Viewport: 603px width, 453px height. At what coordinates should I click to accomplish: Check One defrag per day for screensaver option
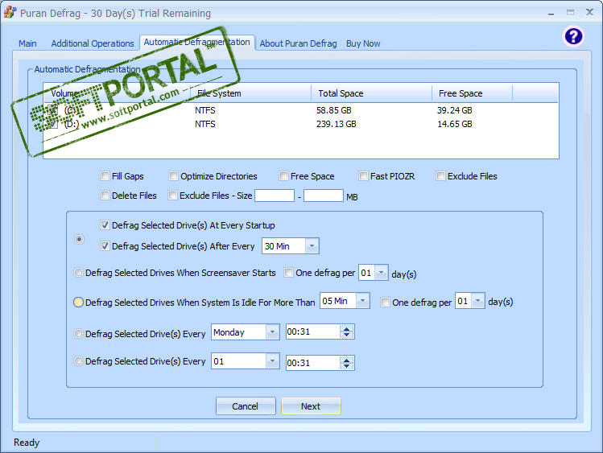coord(288,273)
